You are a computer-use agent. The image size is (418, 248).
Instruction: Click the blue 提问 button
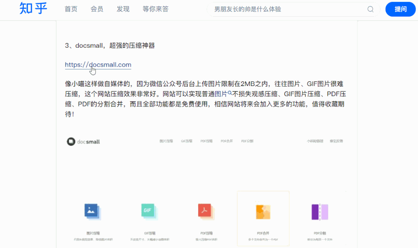click(400, 9)
